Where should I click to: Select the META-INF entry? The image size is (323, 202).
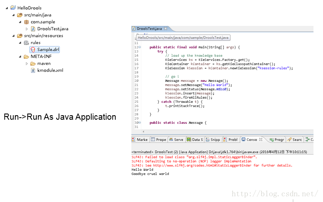(41, 56)
